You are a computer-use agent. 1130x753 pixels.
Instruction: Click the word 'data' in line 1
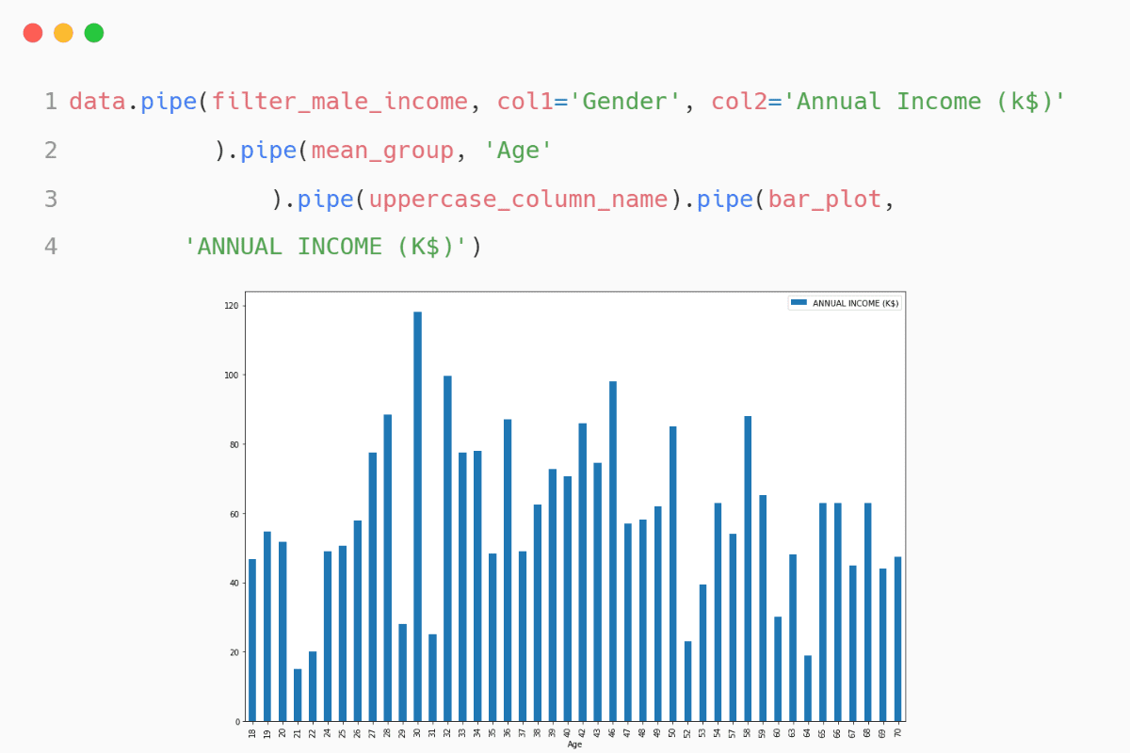click(97, 102)
